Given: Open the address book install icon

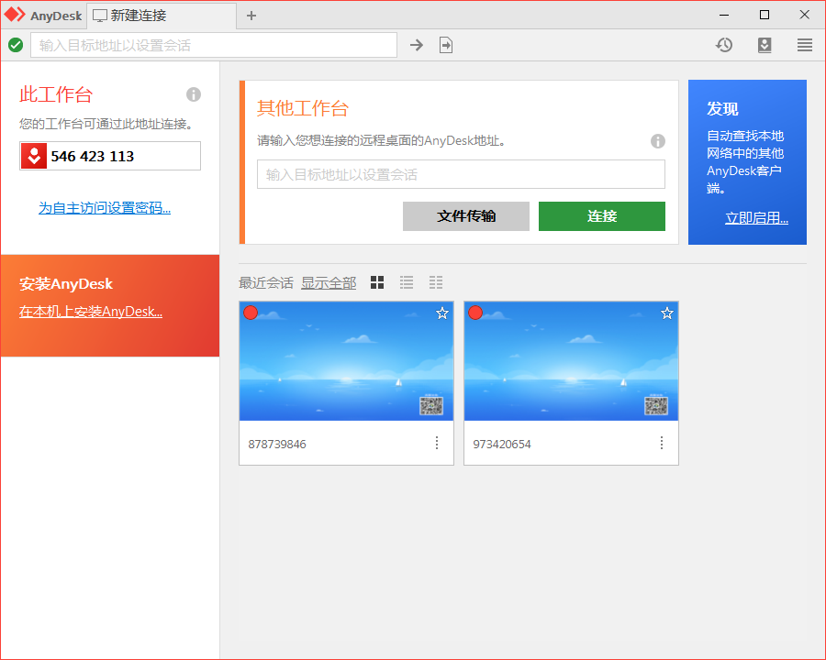Looking at the screenshot, I should (x=765, y=45).
